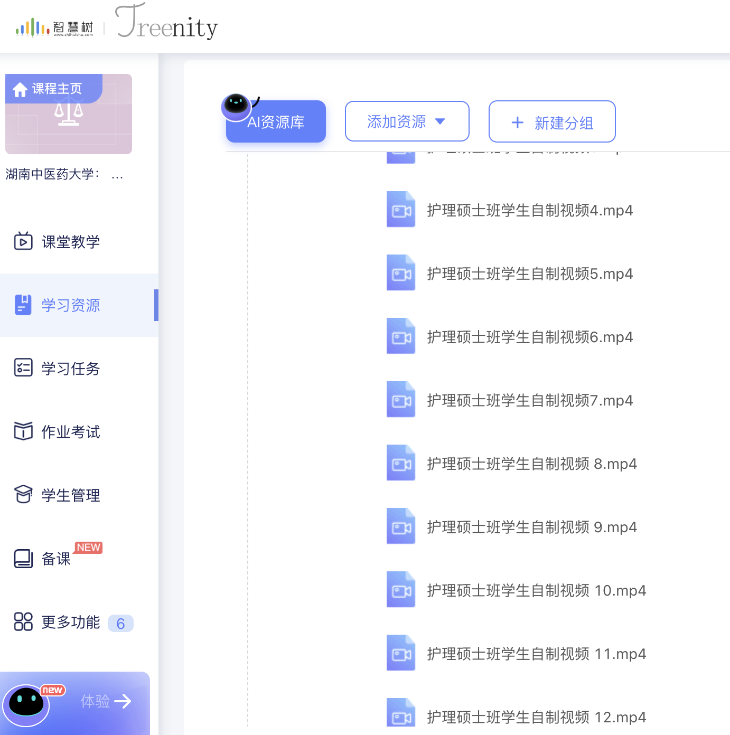The image size is (730, 735).
Task: Click the 新建分组 button
Action: point(552,122)
